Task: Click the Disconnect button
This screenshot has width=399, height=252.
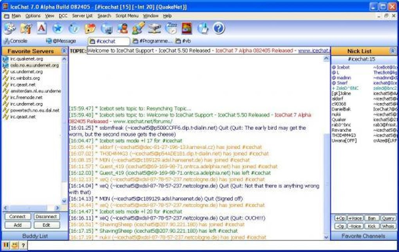Action: coord(47,217)
